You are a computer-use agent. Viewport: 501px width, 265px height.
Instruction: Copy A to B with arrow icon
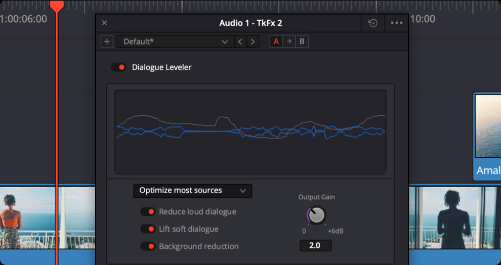289,41
